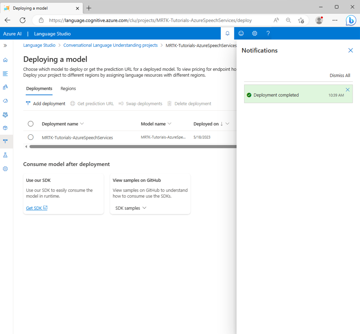Click the breadcrumb MRTK-Tutorials-AzureSpeechServices item
Image resolution: width=360 pixels, height=334 pixels.
pyautogui.click(x=201, y=46)
